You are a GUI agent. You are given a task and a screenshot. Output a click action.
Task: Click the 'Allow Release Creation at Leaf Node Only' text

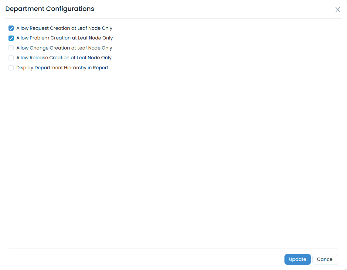click(x=64, y=58)
